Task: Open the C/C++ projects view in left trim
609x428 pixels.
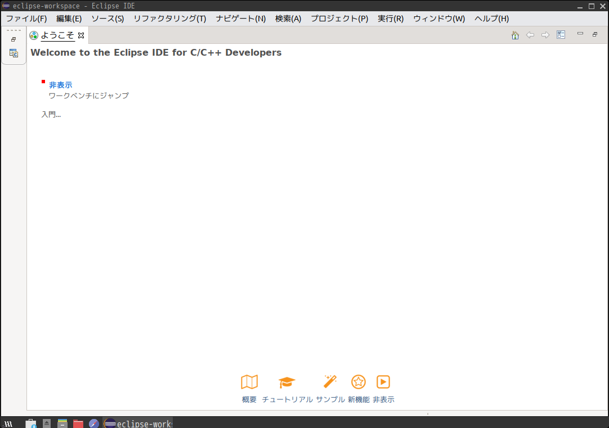Action: point(14,53)
